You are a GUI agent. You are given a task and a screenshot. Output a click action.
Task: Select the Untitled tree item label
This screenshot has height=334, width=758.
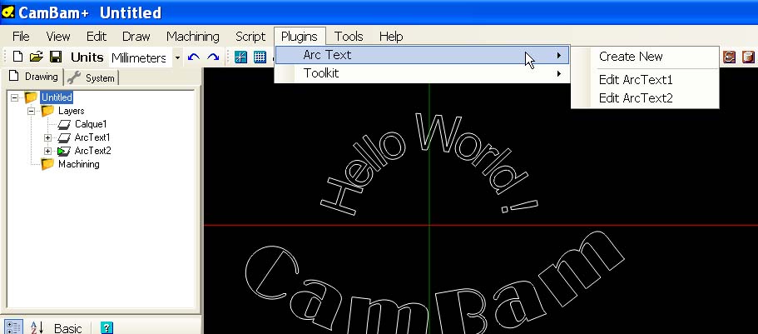tap(57, 97)
